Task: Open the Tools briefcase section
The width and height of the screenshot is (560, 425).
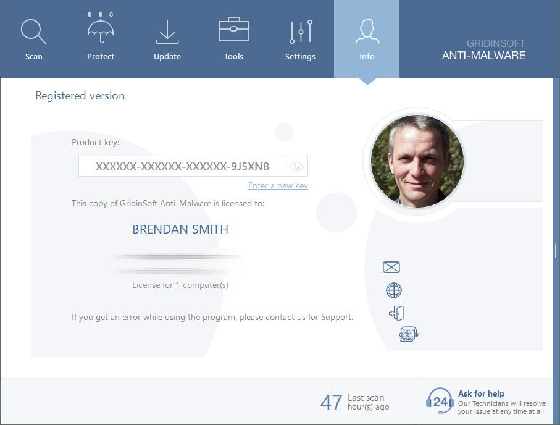Action: 233,39
